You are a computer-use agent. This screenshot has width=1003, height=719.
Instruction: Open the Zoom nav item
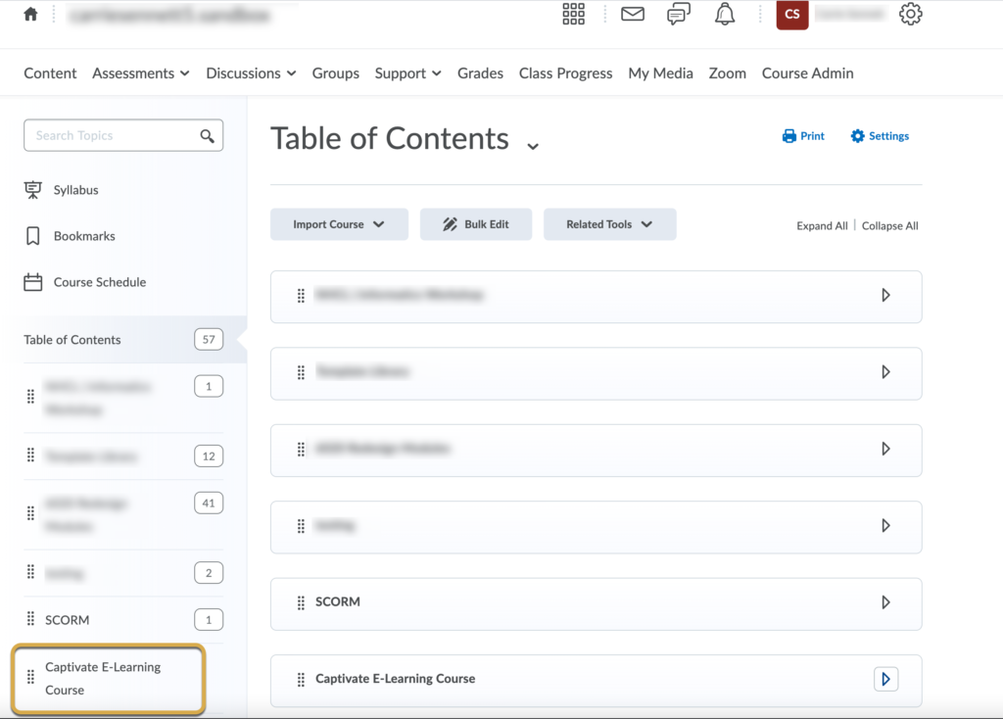728,72
